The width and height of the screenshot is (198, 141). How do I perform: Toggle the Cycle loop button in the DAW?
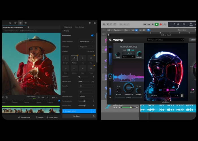click(x=165, y=25)
